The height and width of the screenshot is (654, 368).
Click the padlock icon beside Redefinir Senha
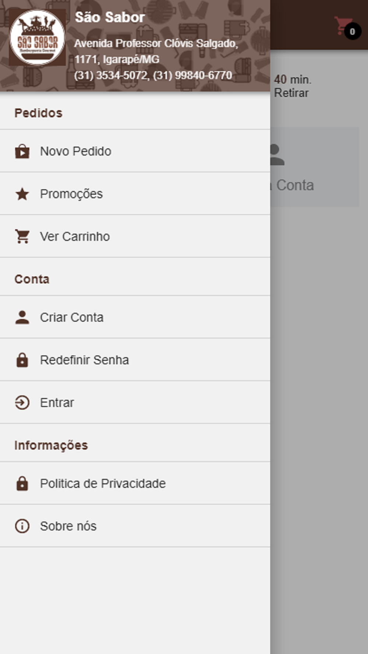tap(22, 360)
